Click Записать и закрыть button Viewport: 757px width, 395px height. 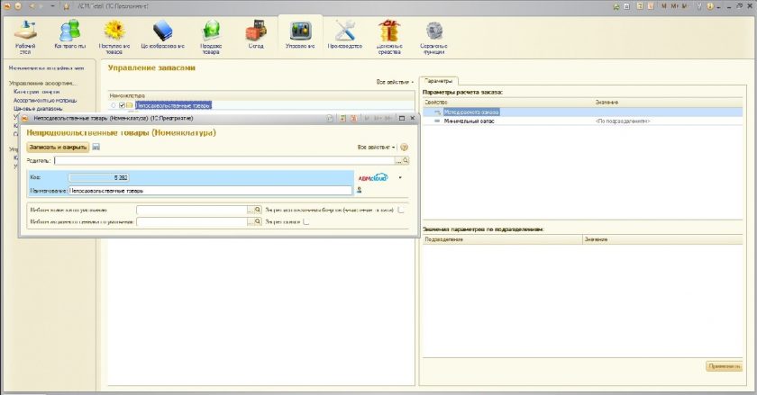(x=58, y=147)
